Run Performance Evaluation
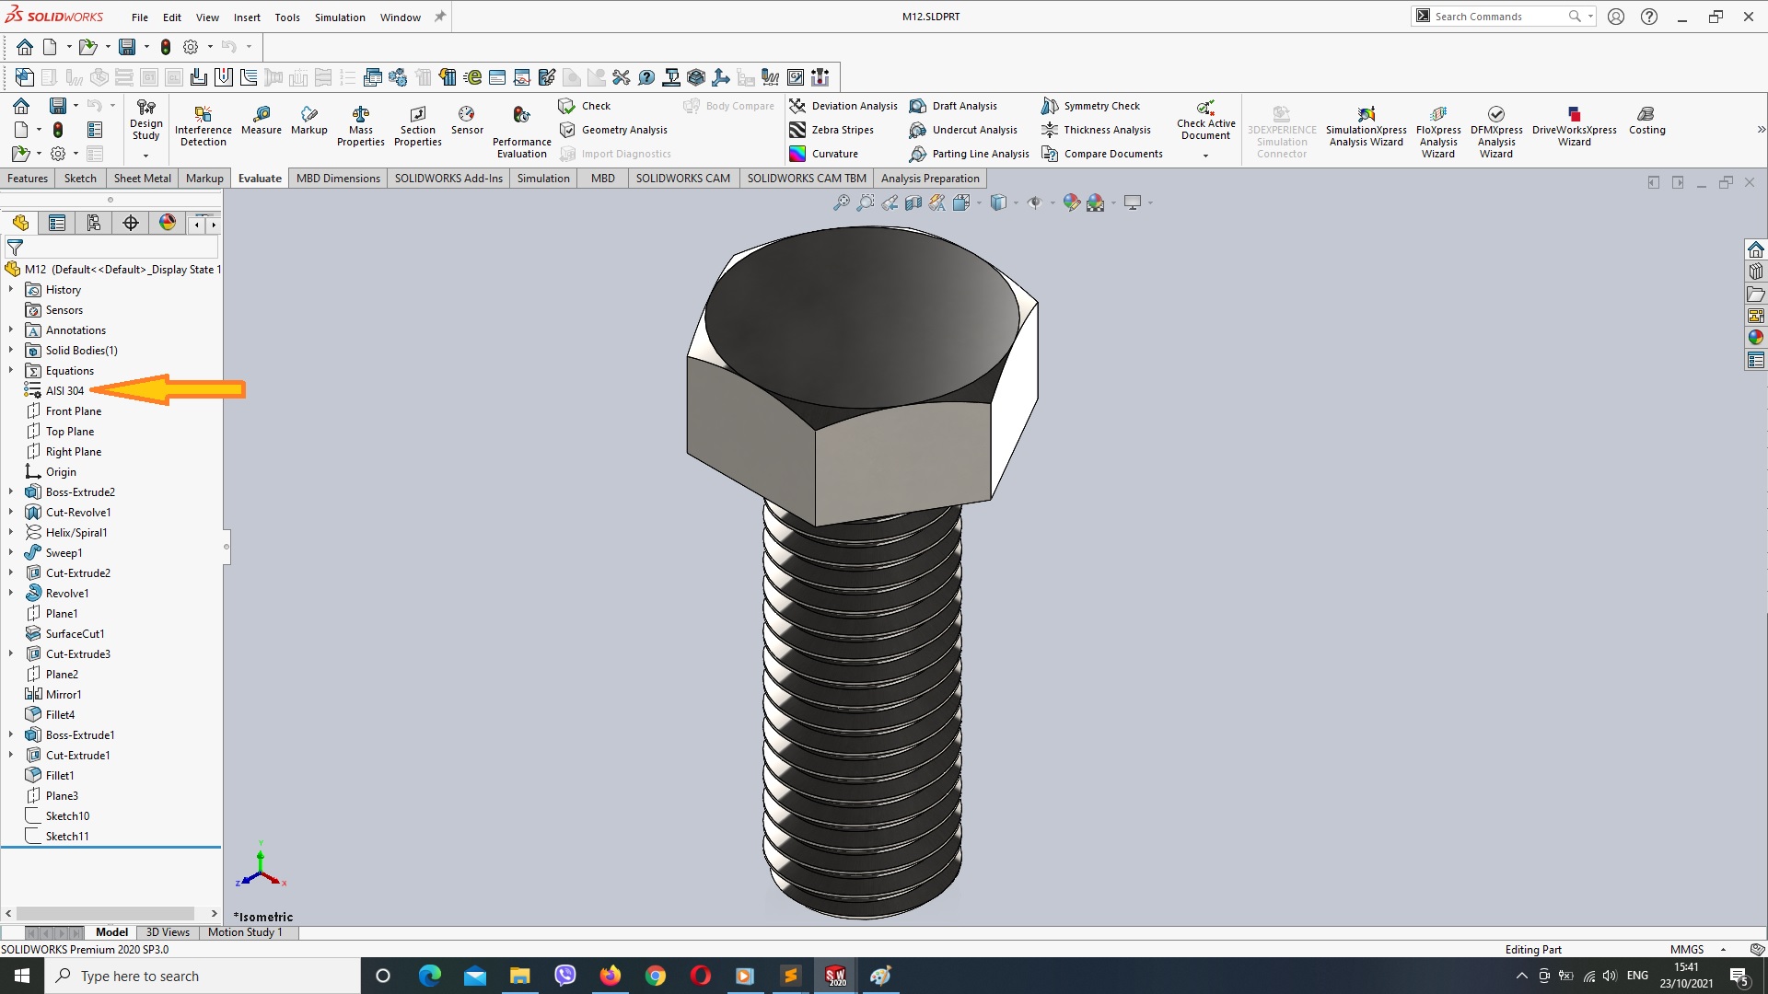This screenshot has height=994, width=1768. point(522,131)
